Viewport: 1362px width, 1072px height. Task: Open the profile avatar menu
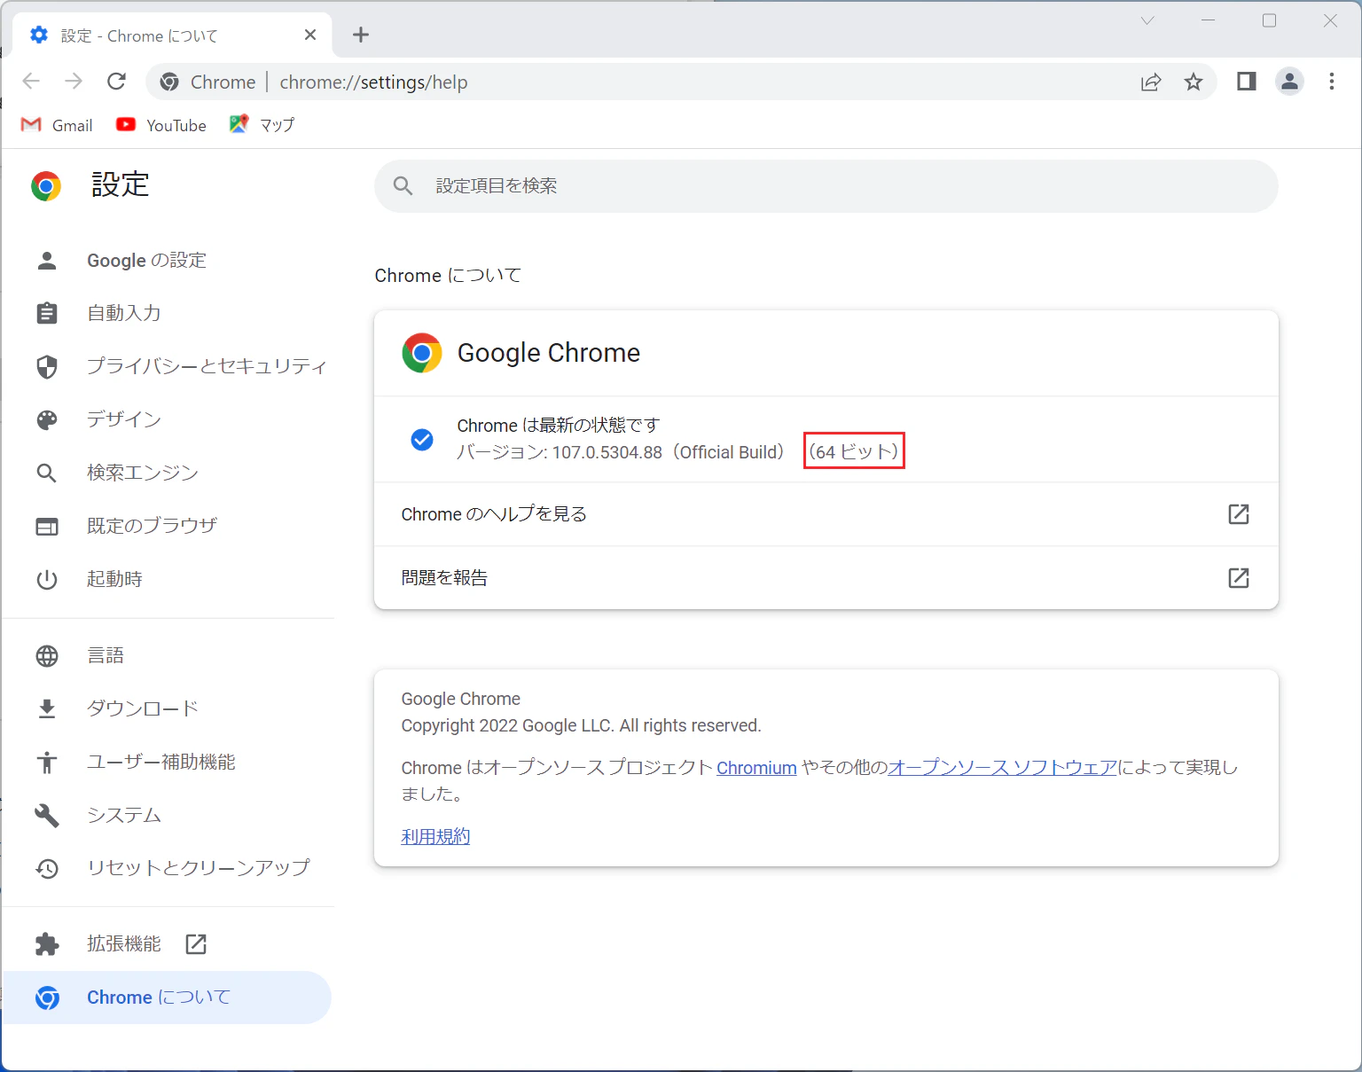point(1289,82)
